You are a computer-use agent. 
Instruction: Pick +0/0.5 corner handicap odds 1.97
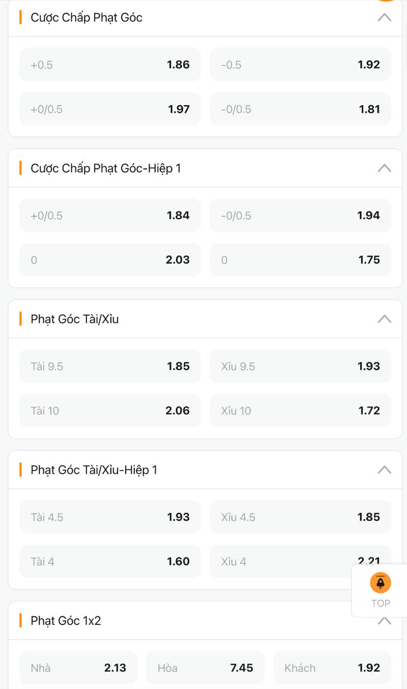(110, 109)
